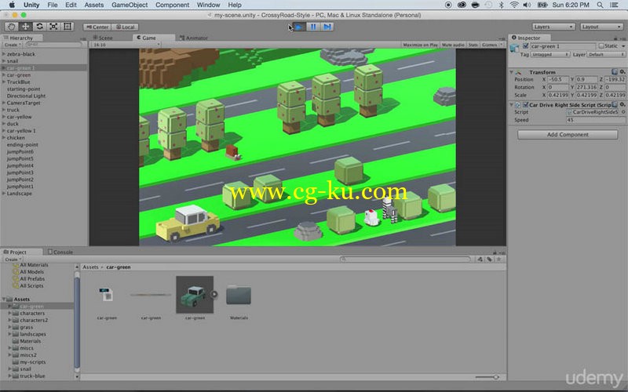Open the Tag Untagged dropdown

point(550,54)
